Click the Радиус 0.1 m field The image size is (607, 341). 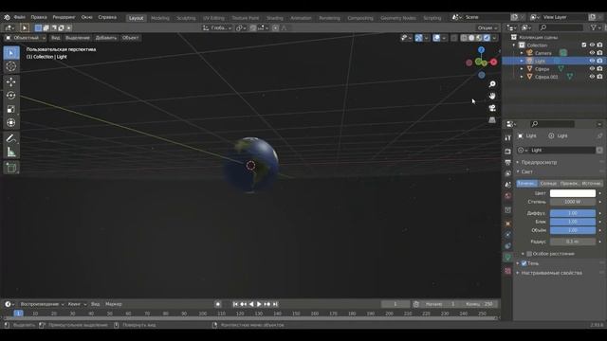coord(573,242)
